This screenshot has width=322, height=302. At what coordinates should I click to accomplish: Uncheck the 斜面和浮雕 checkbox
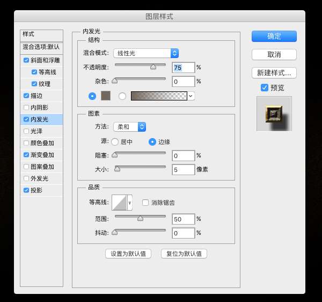click(26, 60)
